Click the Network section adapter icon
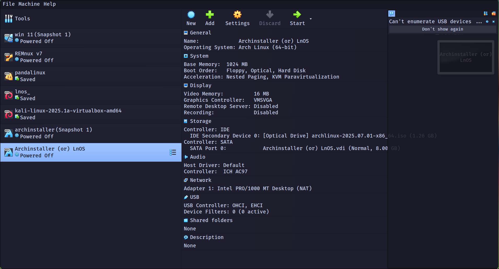Screen dimensions: 499x269 point(186,180)
